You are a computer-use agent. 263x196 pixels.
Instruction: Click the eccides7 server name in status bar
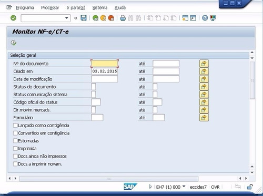click(198, 187)
